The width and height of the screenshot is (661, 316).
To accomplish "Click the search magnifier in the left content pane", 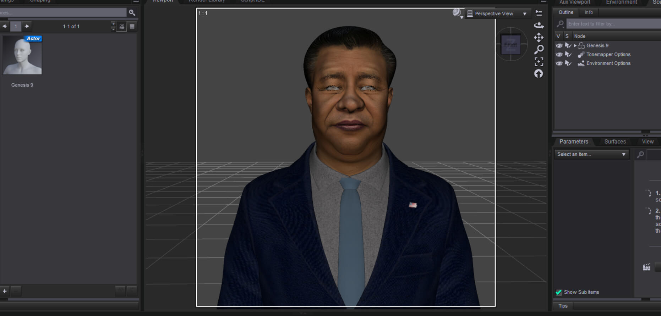I will (x=132, y=13).
